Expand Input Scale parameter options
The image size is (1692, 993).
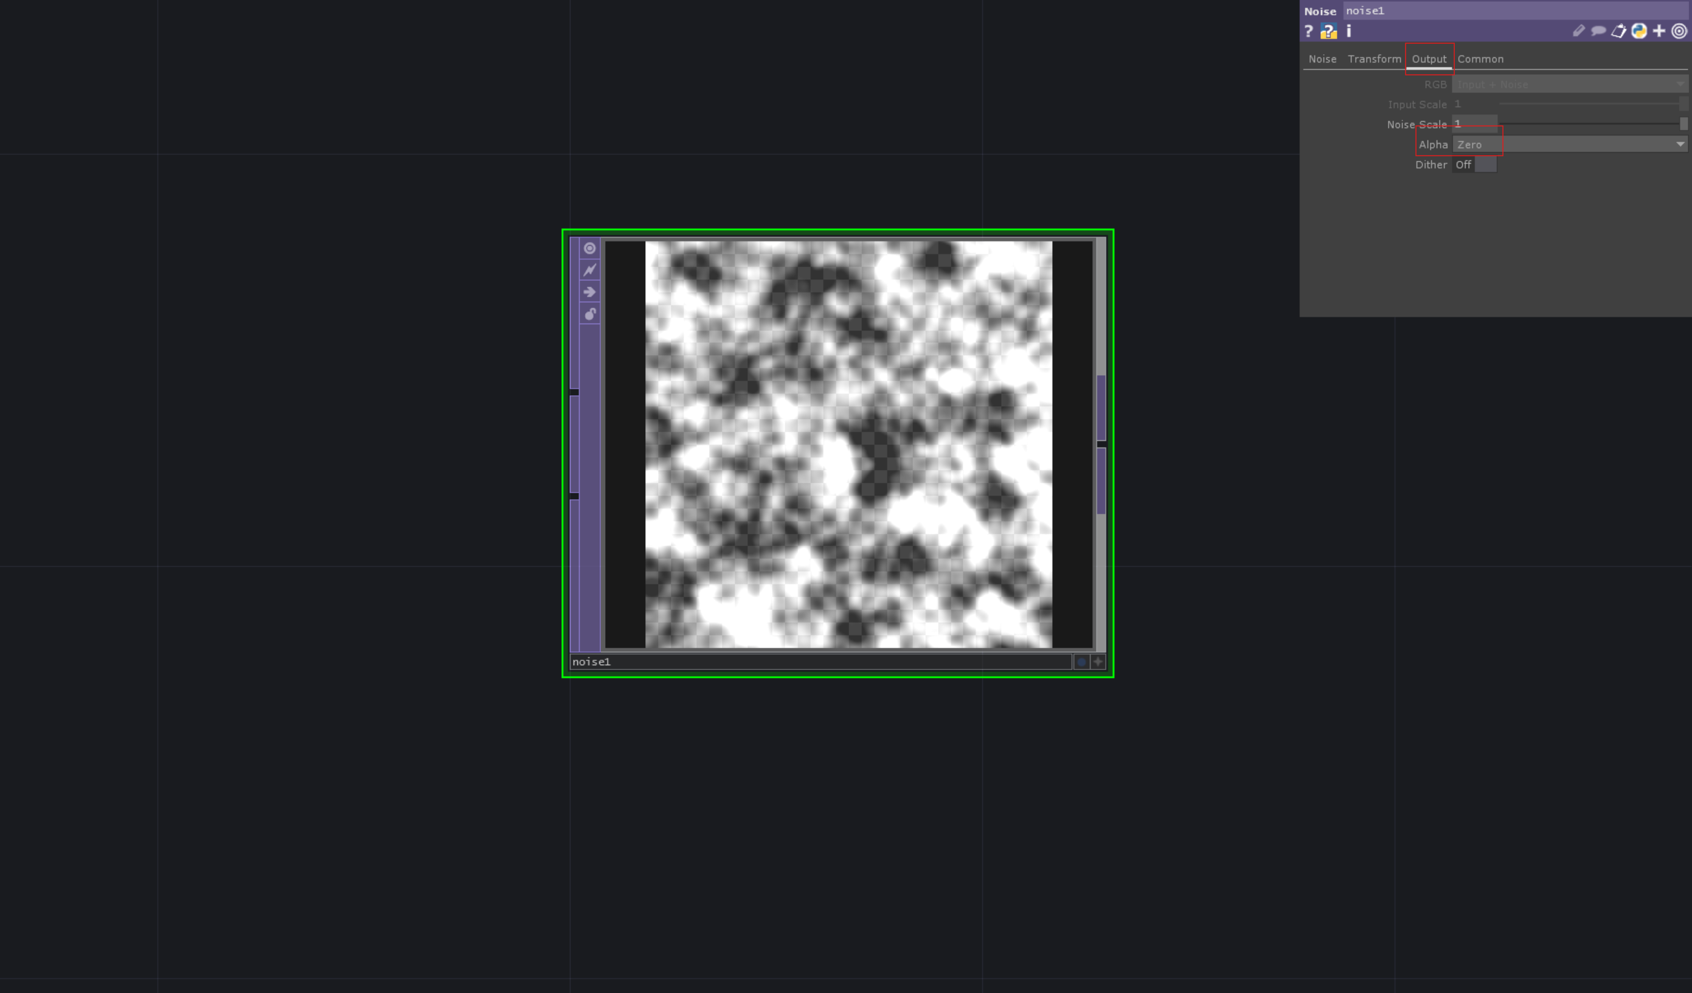[1416, 104]
